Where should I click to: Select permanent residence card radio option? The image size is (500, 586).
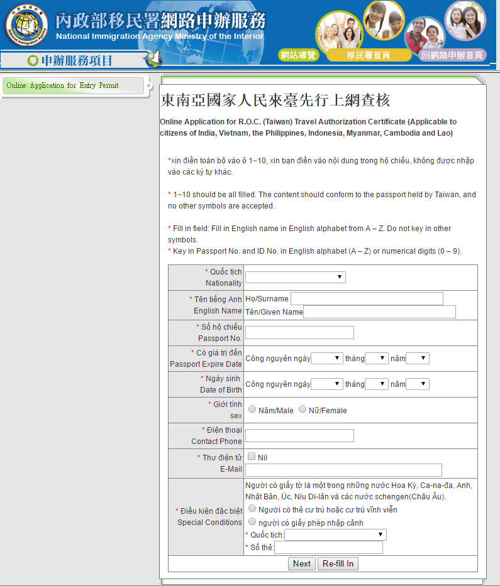(252, 509)
